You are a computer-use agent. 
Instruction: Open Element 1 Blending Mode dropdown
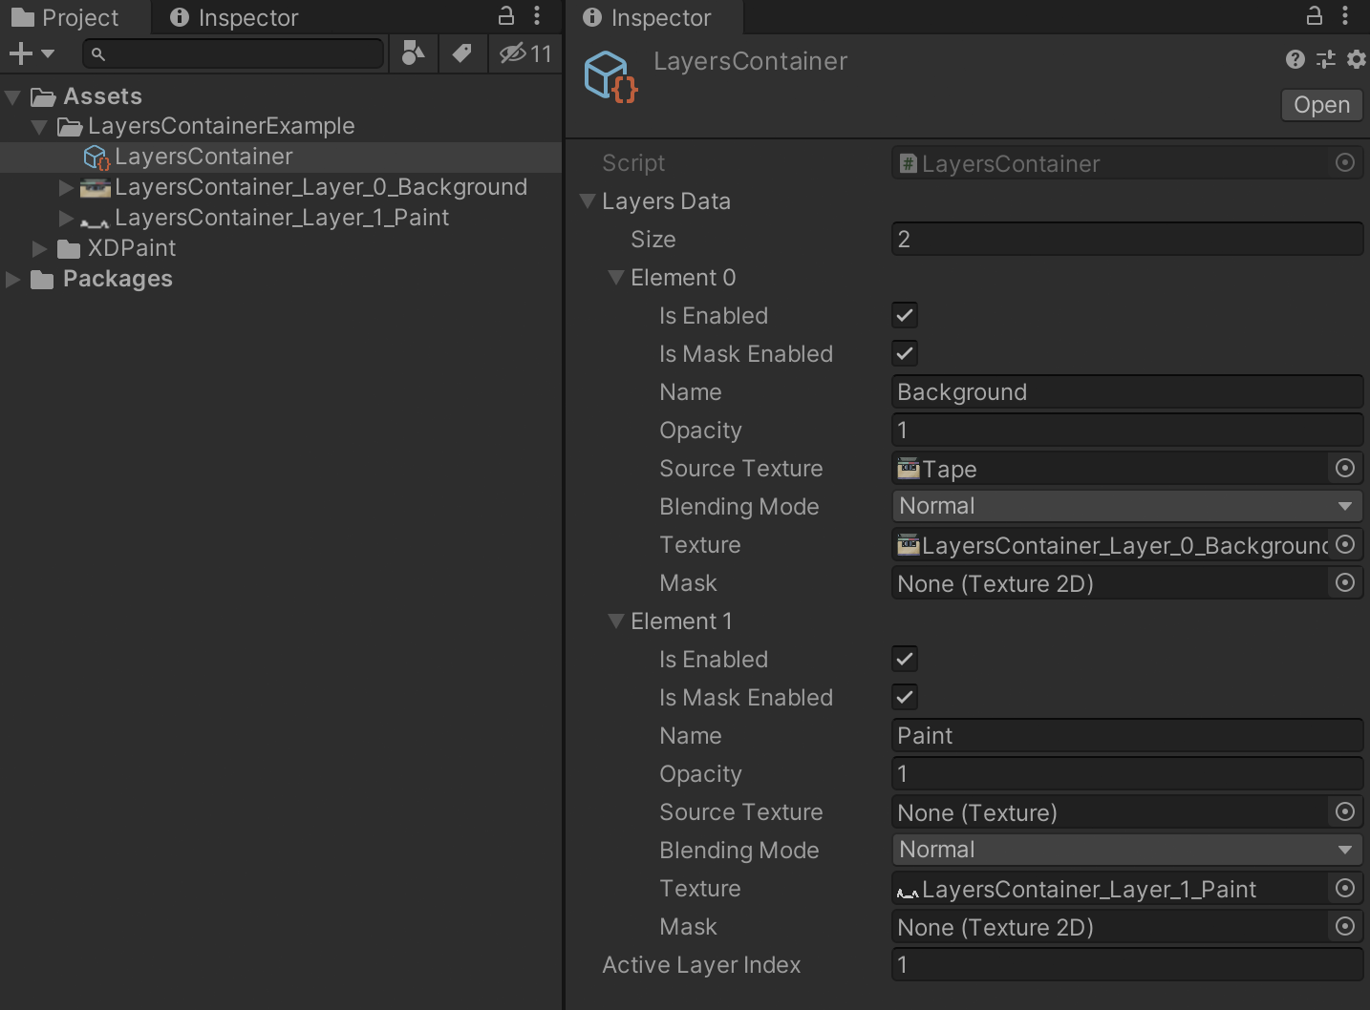coord(1127,850)
